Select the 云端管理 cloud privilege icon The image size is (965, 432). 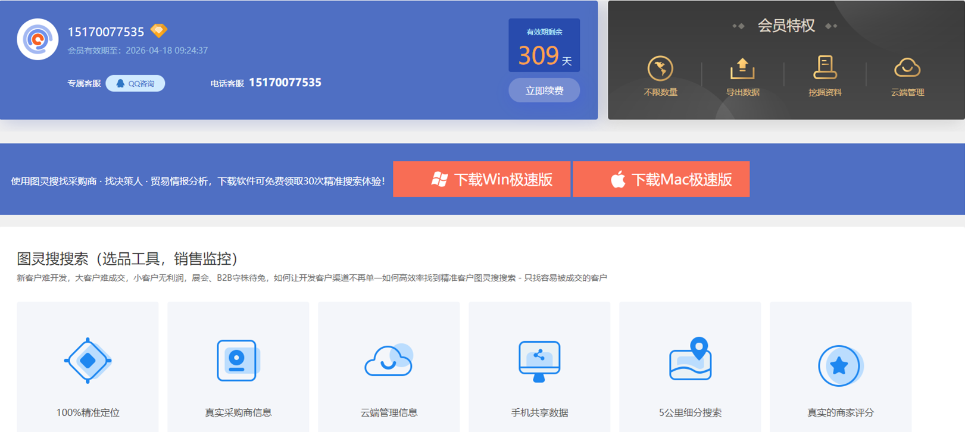click(x=907, y=68)
